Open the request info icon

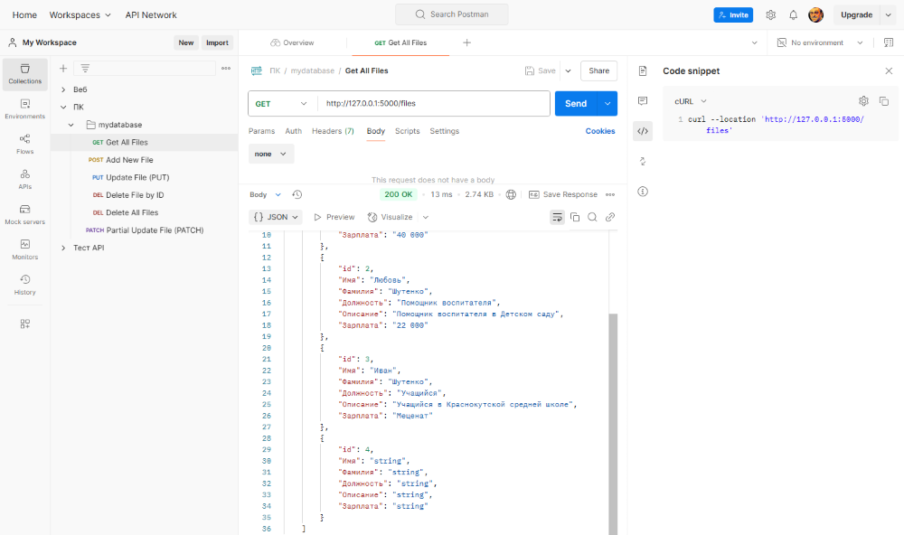pos(643,192)
